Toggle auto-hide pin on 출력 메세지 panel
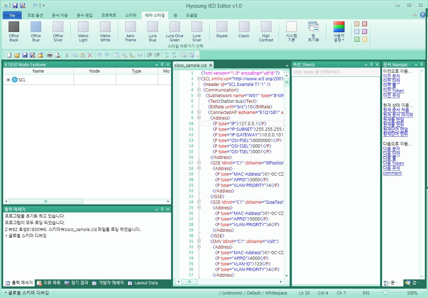 pos(162,209)
